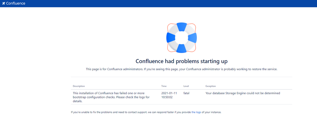Click the lifebuoy illustration
This screenshot has width=317, height=138.
pyautogui.click(x=182, y=38)
